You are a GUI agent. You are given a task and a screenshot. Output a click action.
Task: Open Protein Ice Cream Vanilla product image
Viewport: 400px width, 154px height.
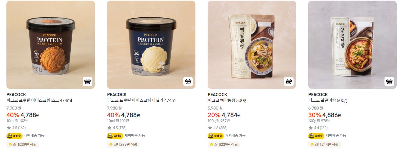click(151, 45)
